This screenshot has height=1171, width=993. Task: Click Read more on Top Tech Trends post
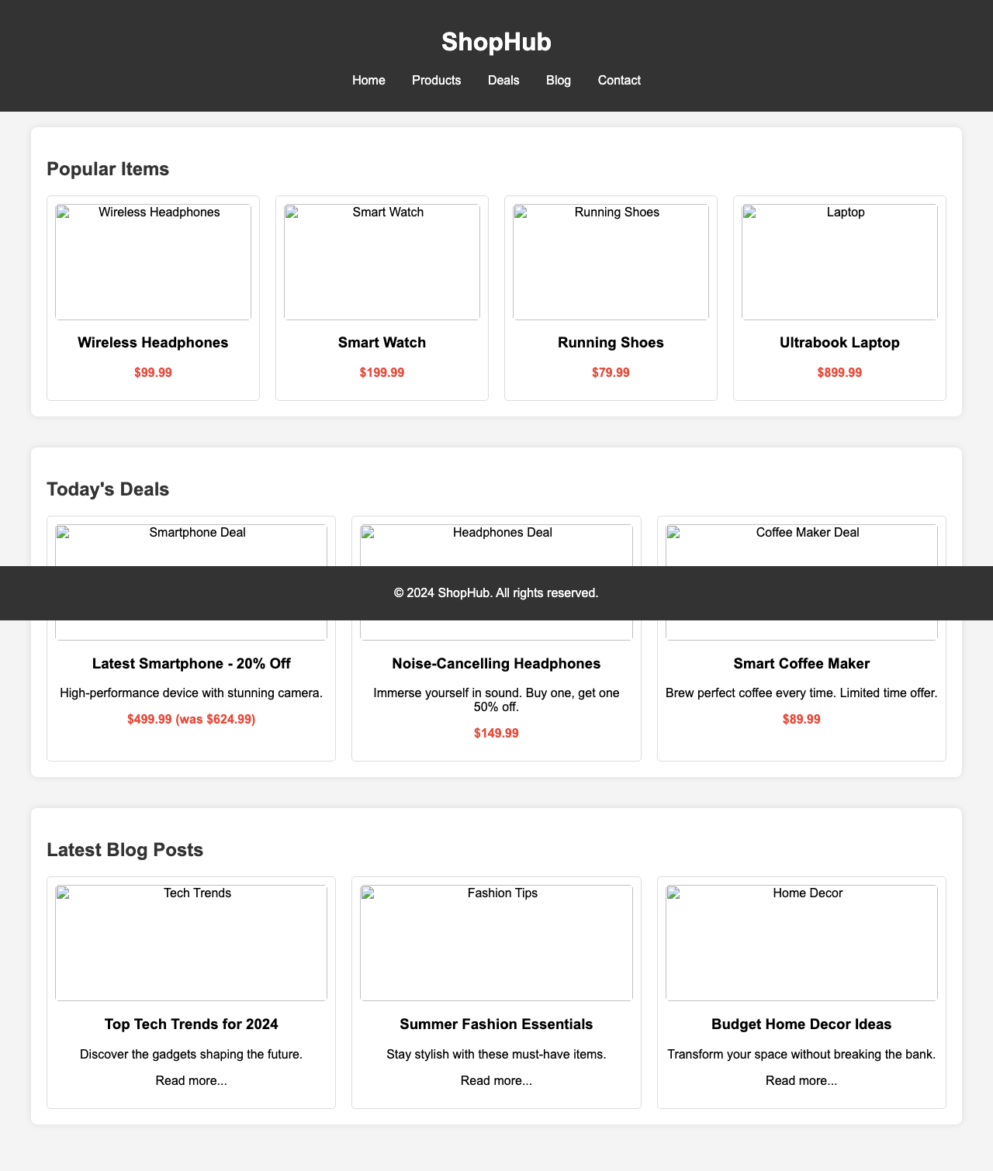point(191,1080)
